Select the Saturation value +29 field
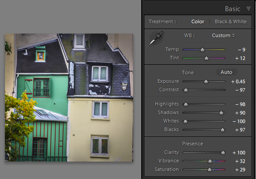The width and height of the screenshot is (256, 179). 240,170
